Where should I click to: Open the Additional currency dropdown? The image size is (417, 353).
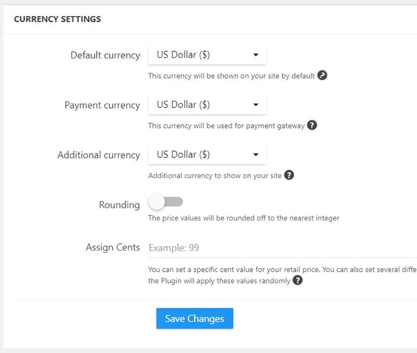[207, 155]
